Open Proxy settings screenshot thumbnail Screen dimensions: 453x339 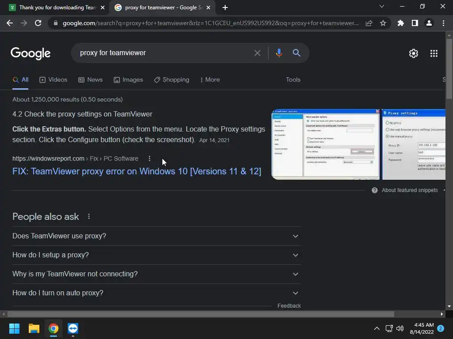point(414,144)
